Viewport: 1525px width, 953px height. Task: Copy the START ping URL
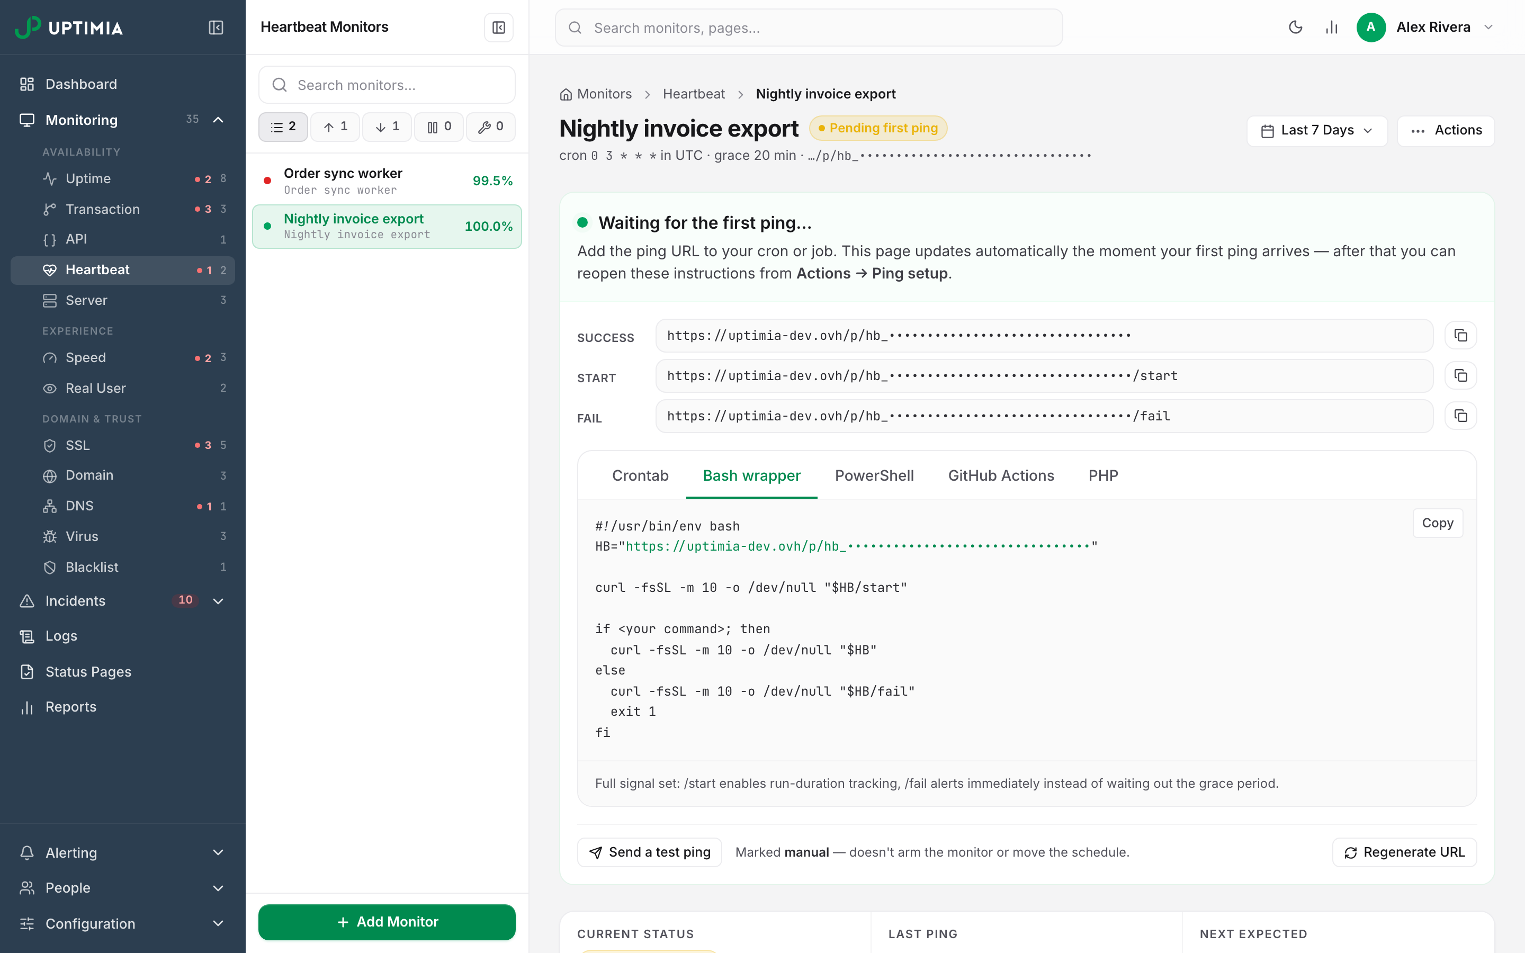tap(1460, 376)
